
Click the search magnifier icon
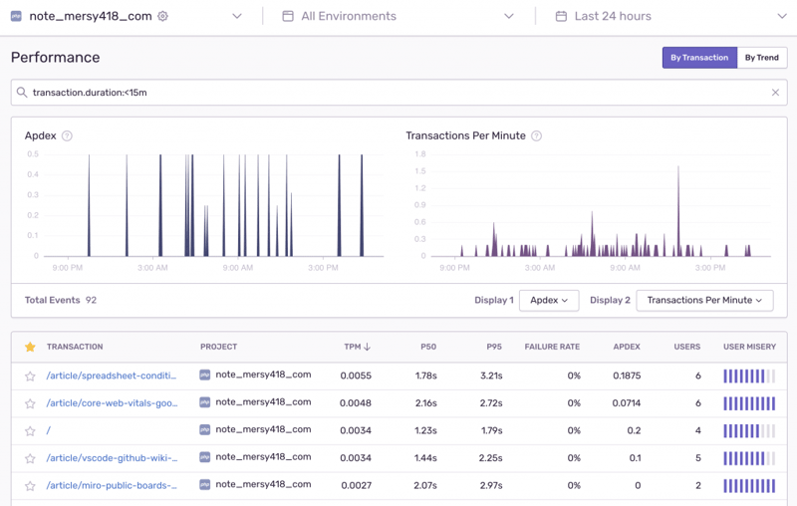tap(22, 93)
